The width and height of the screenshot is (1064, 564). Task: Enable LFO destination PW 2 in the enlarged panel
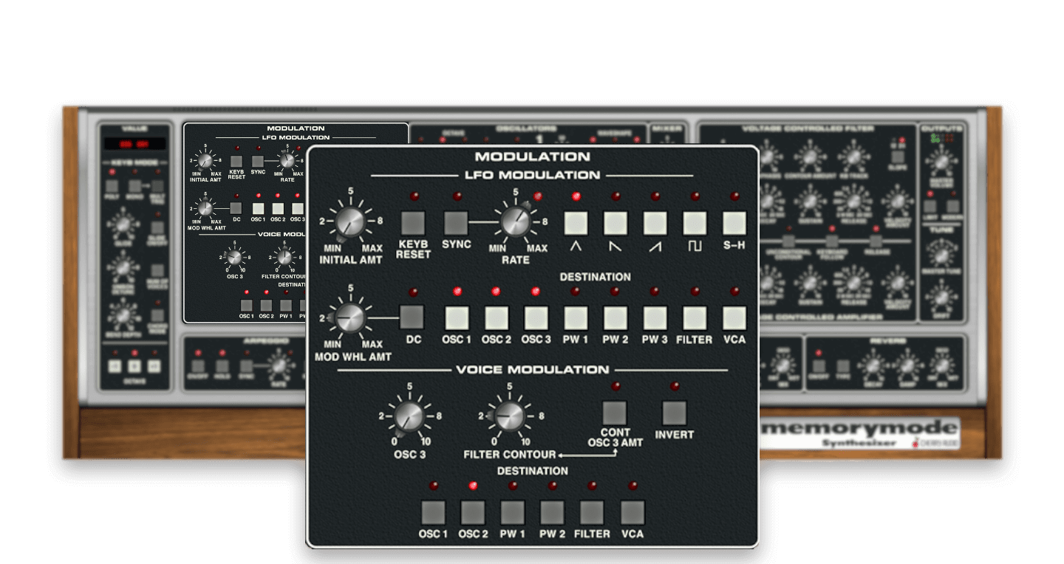pos(615,317)
